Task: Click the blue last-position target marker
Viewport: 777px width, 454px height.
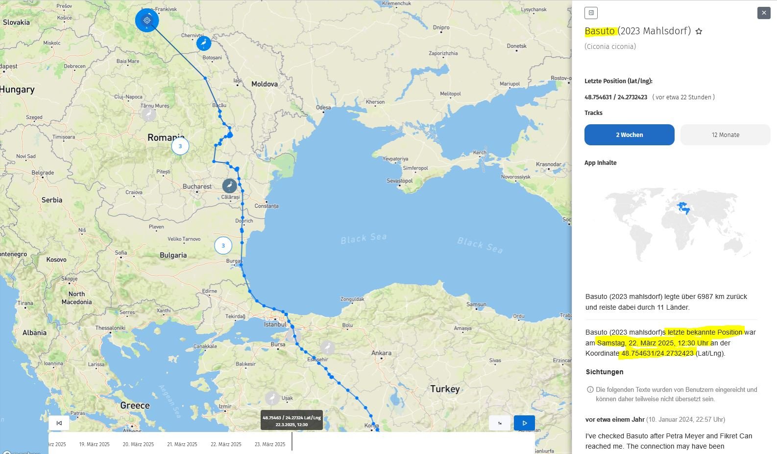Action: click(x=147, y=21)
